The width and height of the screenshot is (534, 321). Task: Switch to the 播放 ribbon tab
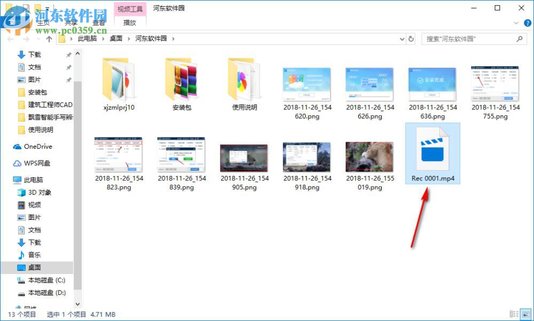click(x=130, y=23)
